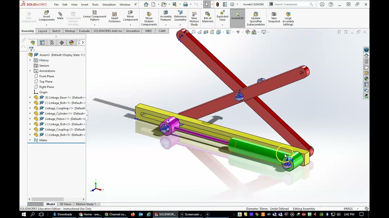
Task: Select Linkage_Coupling<2> in the tree
Action: click(x=65, y=130)
